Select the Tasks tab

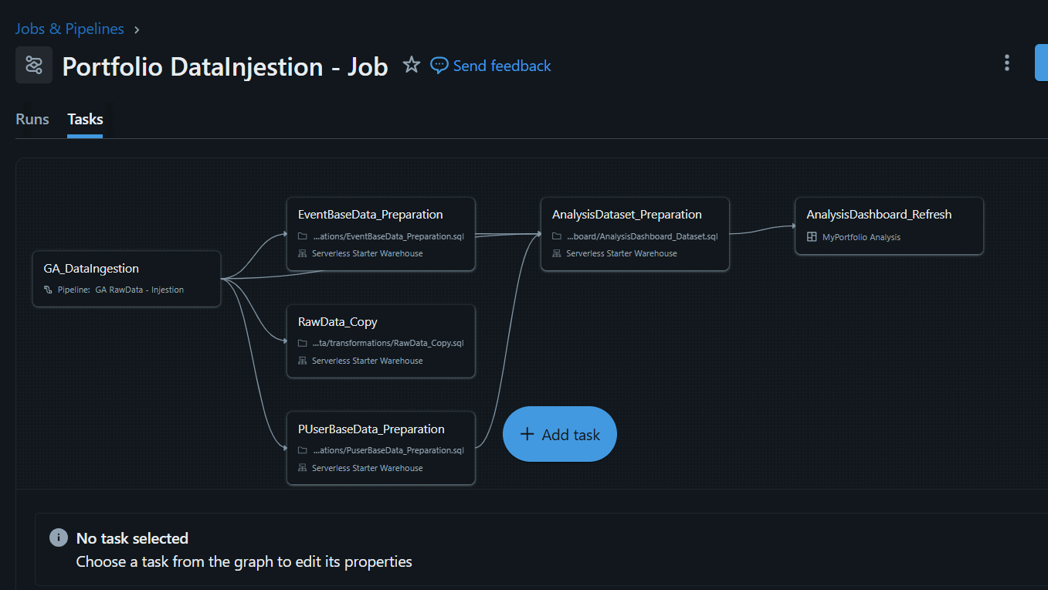85,119
